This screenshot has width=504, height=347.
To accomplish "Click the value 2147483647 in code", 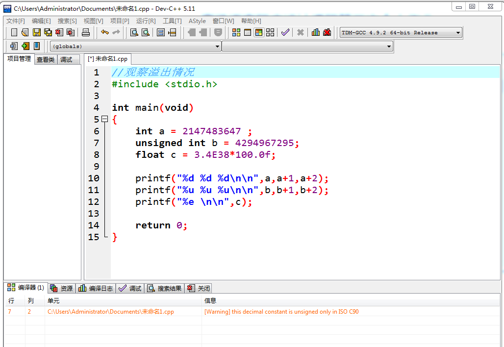I will tap(211, 131).
